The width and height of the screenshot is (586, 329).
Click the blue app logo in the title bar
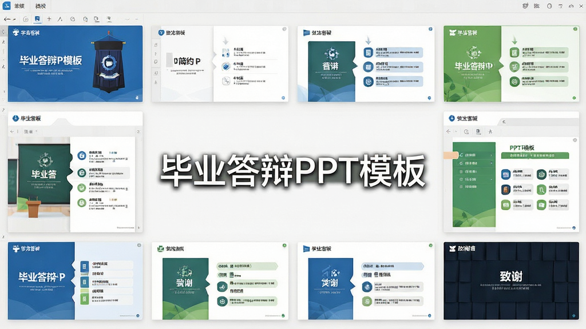tap(6, 6)
